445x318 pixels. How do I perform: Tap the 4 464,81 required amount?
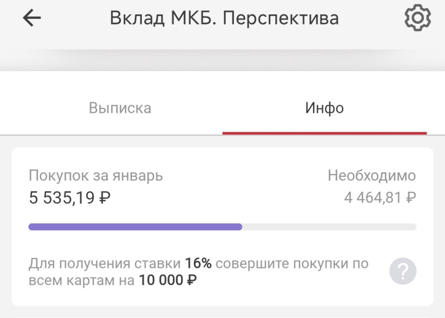point(372,197)
